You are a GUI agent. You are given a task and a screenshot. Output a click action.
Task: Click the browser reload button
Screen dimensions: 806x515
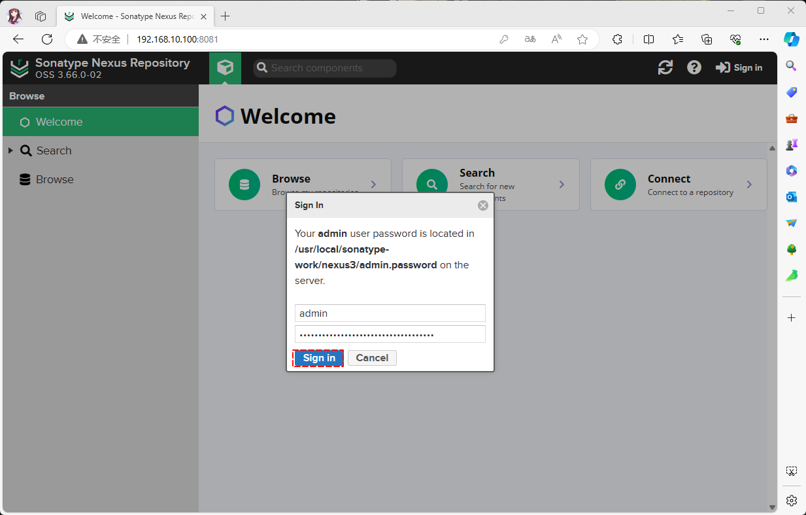tap(47, 39)
